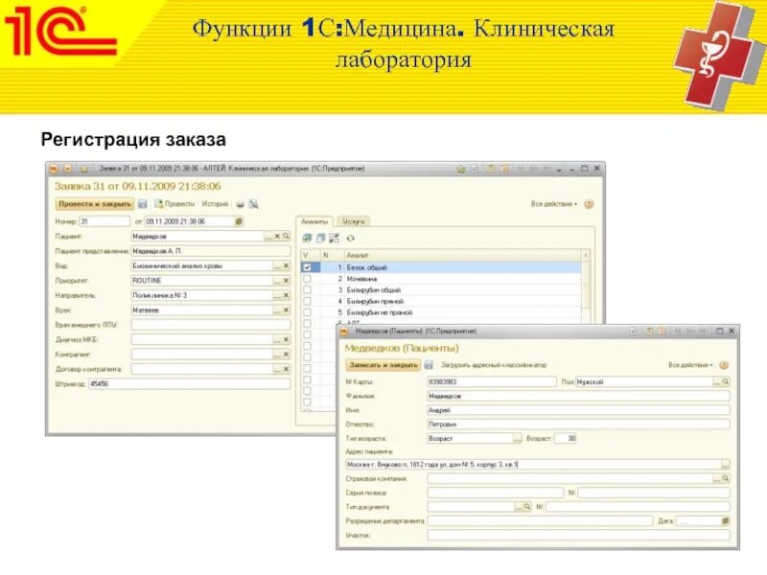Image resolution: width=767 pixels, height=575 pixels.
Task: Click the Возраст field showing 30
Action: pyautogui.click(x=566, y=438)
